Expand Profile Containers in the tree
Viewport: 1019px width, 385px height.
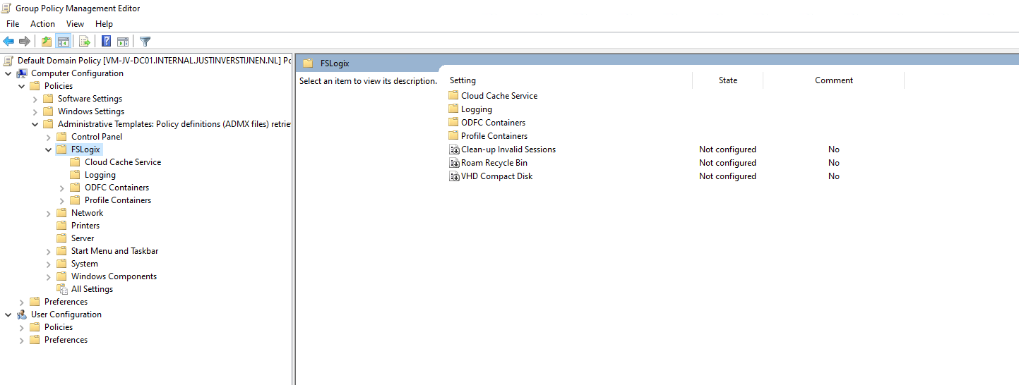click(x=62, y=200)
